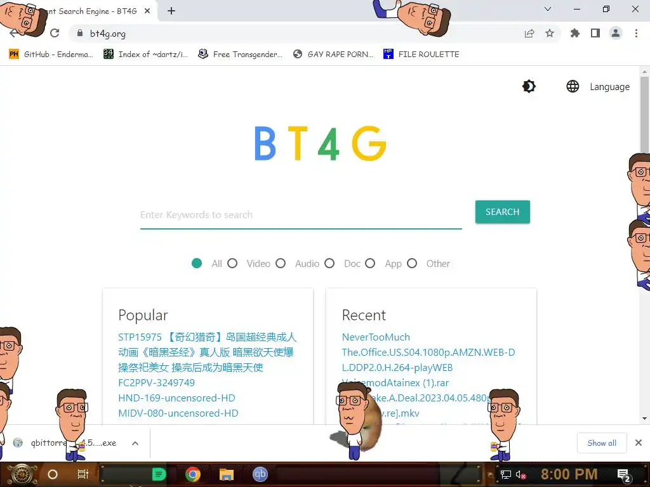Close the downloads bar
The image size is (650, 487).
pos(639,443)
